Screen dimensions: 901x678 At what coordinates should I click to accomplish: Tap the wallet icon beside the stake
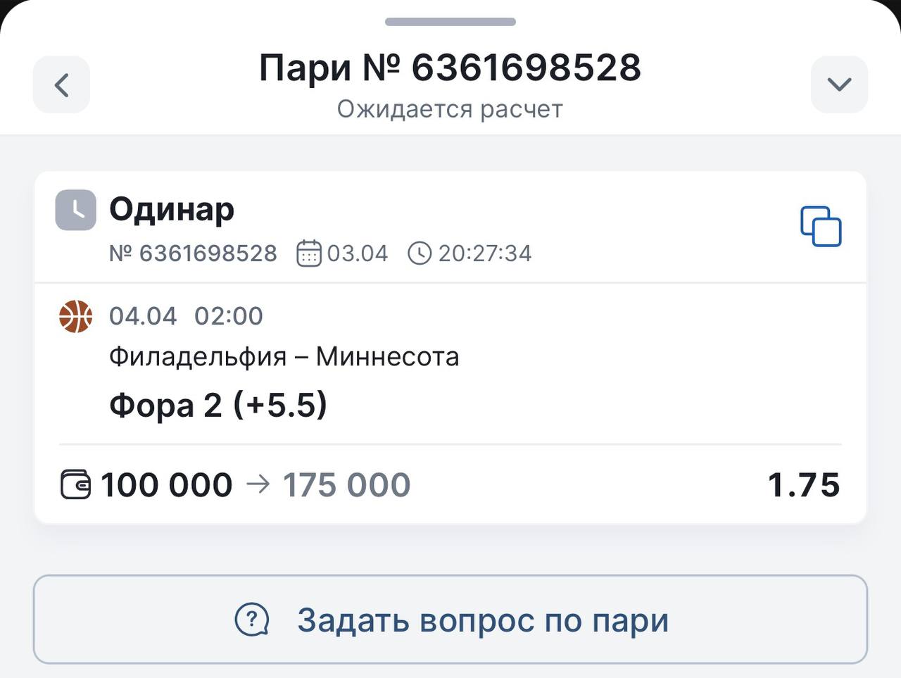coord(75,485)
